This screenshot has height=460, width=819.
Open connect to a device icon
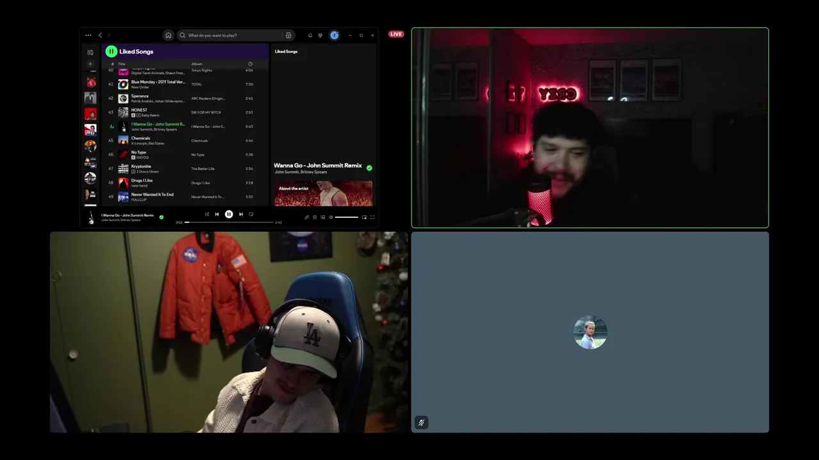coord(322,217)
